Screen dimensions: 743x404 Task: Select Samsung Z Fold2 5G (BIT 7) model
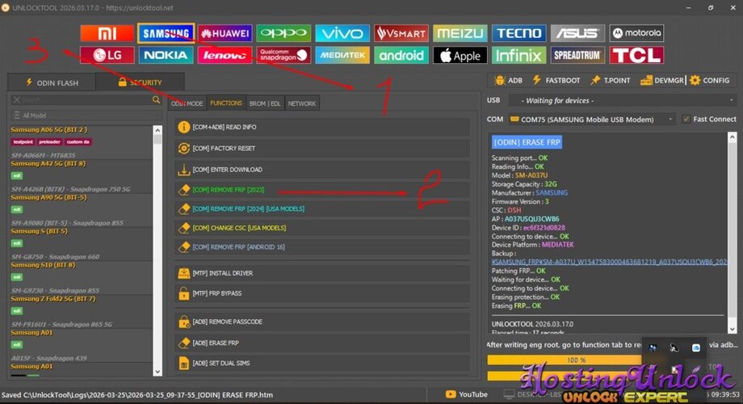(53, 299)
